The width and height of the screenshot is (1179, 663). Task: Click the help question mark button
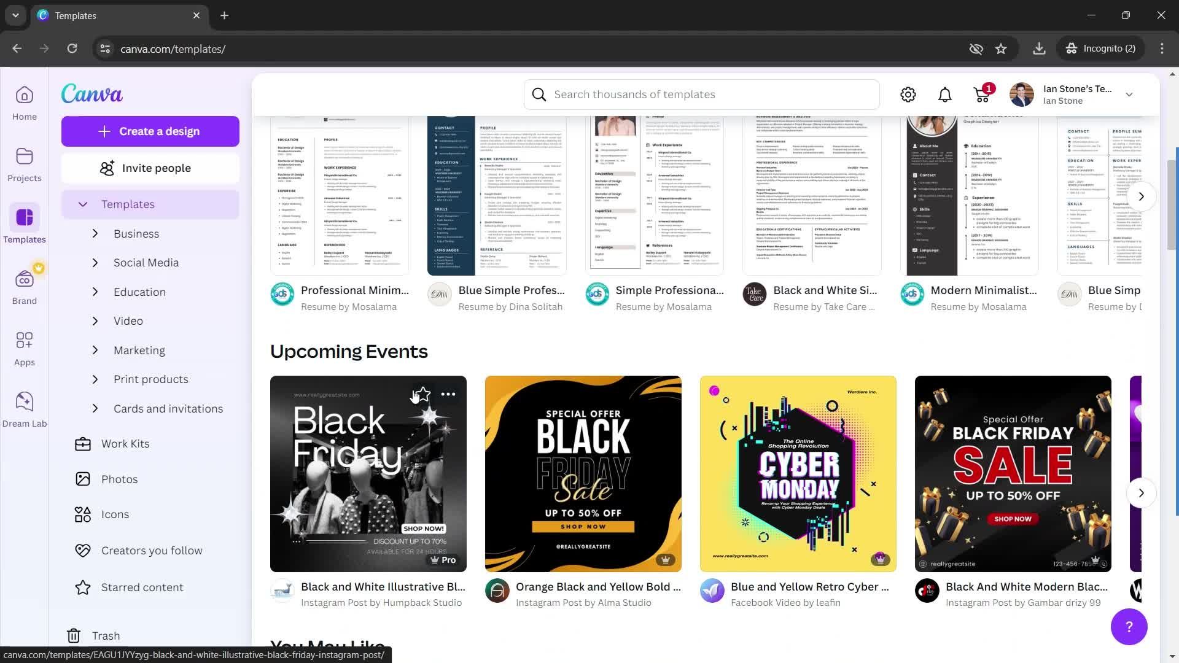pyautogui.click(x=1129, y=627)
